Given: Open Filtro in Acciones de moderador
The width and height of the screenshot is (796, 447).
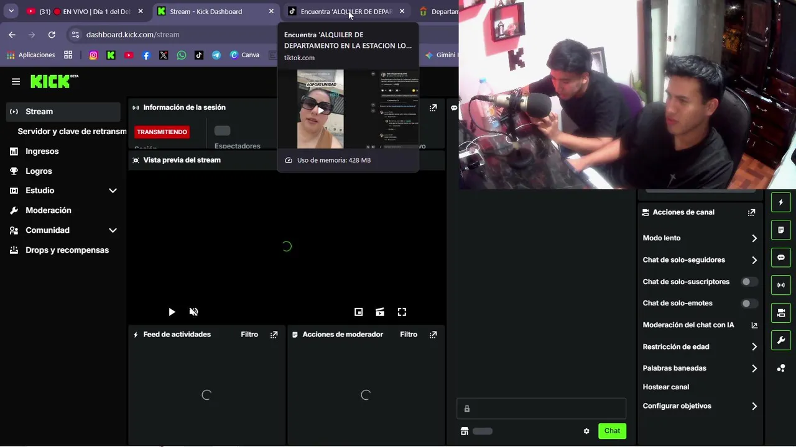Looking at the screenshot, I should (x=409, y=335).
